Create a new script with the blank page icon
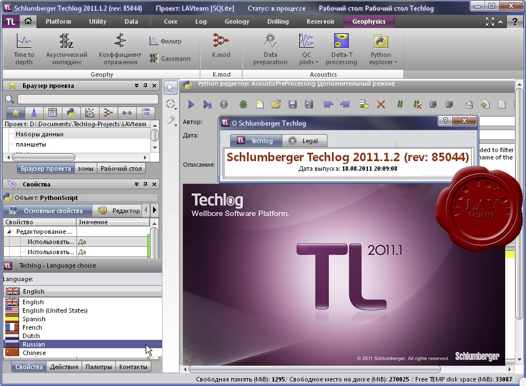The image size is (526, 386). [x=260, y=104]
